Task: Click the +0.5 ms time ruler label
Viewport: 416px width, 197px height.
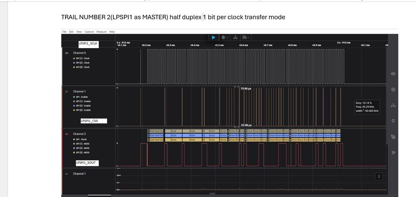Action: 219,45
